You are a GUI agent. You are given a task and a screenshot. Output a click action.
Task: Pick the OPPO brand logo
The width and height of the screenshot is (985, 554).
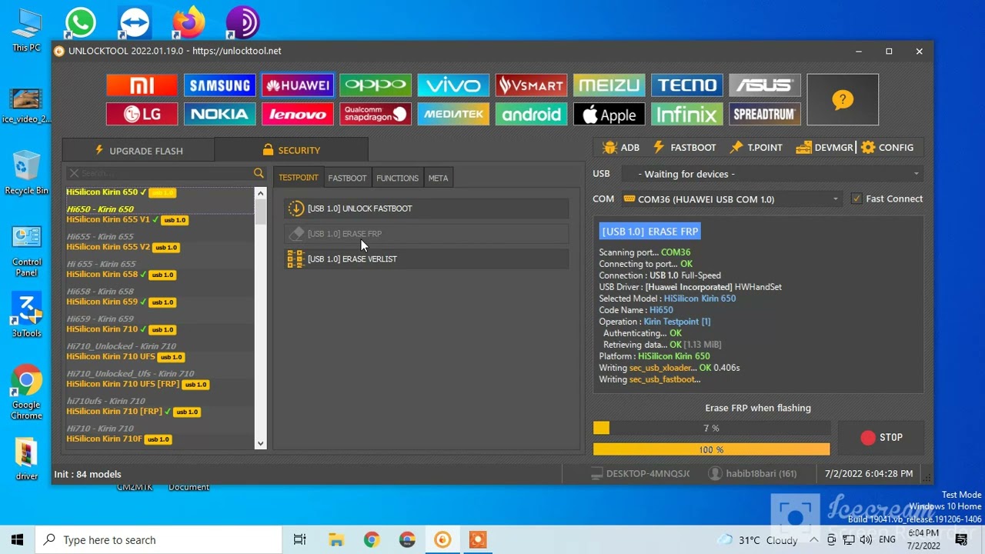pos(376,85)
